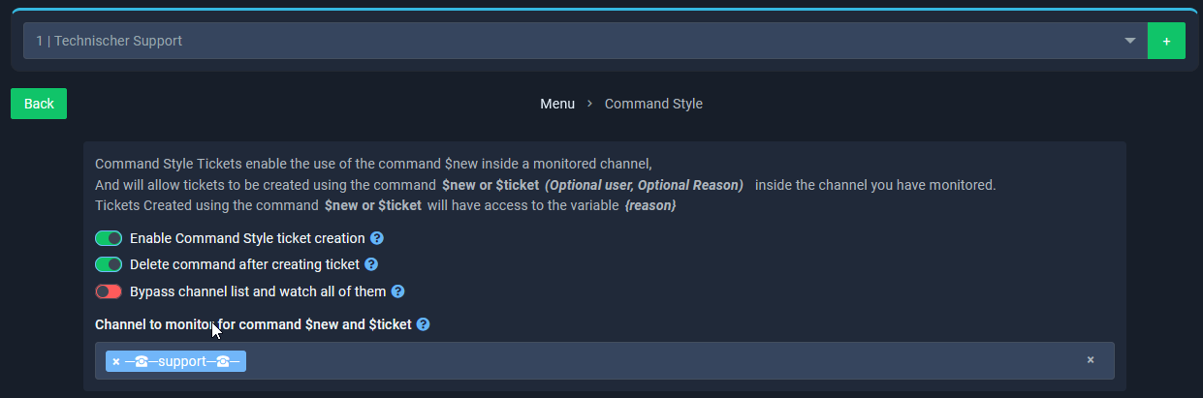Open help icon beside Delete command option

(x=371, y=264)
